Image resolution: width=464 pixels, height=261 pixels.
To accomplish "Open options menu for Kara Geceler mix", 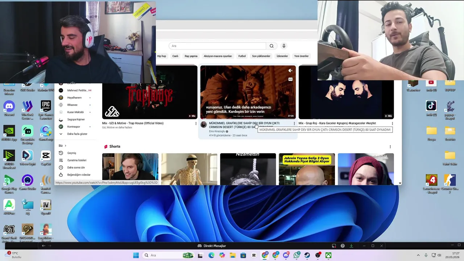I will [x=392, y=124].
